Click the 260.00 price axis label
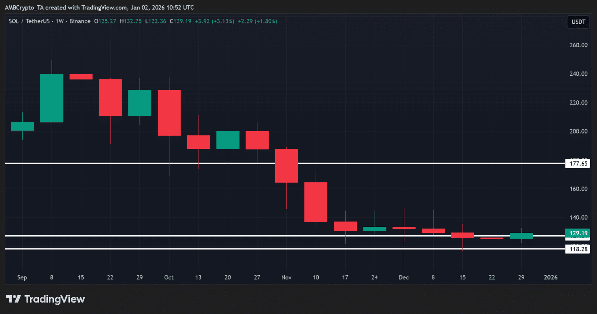This screenshot has height=314, width=597. coord(578,45)
